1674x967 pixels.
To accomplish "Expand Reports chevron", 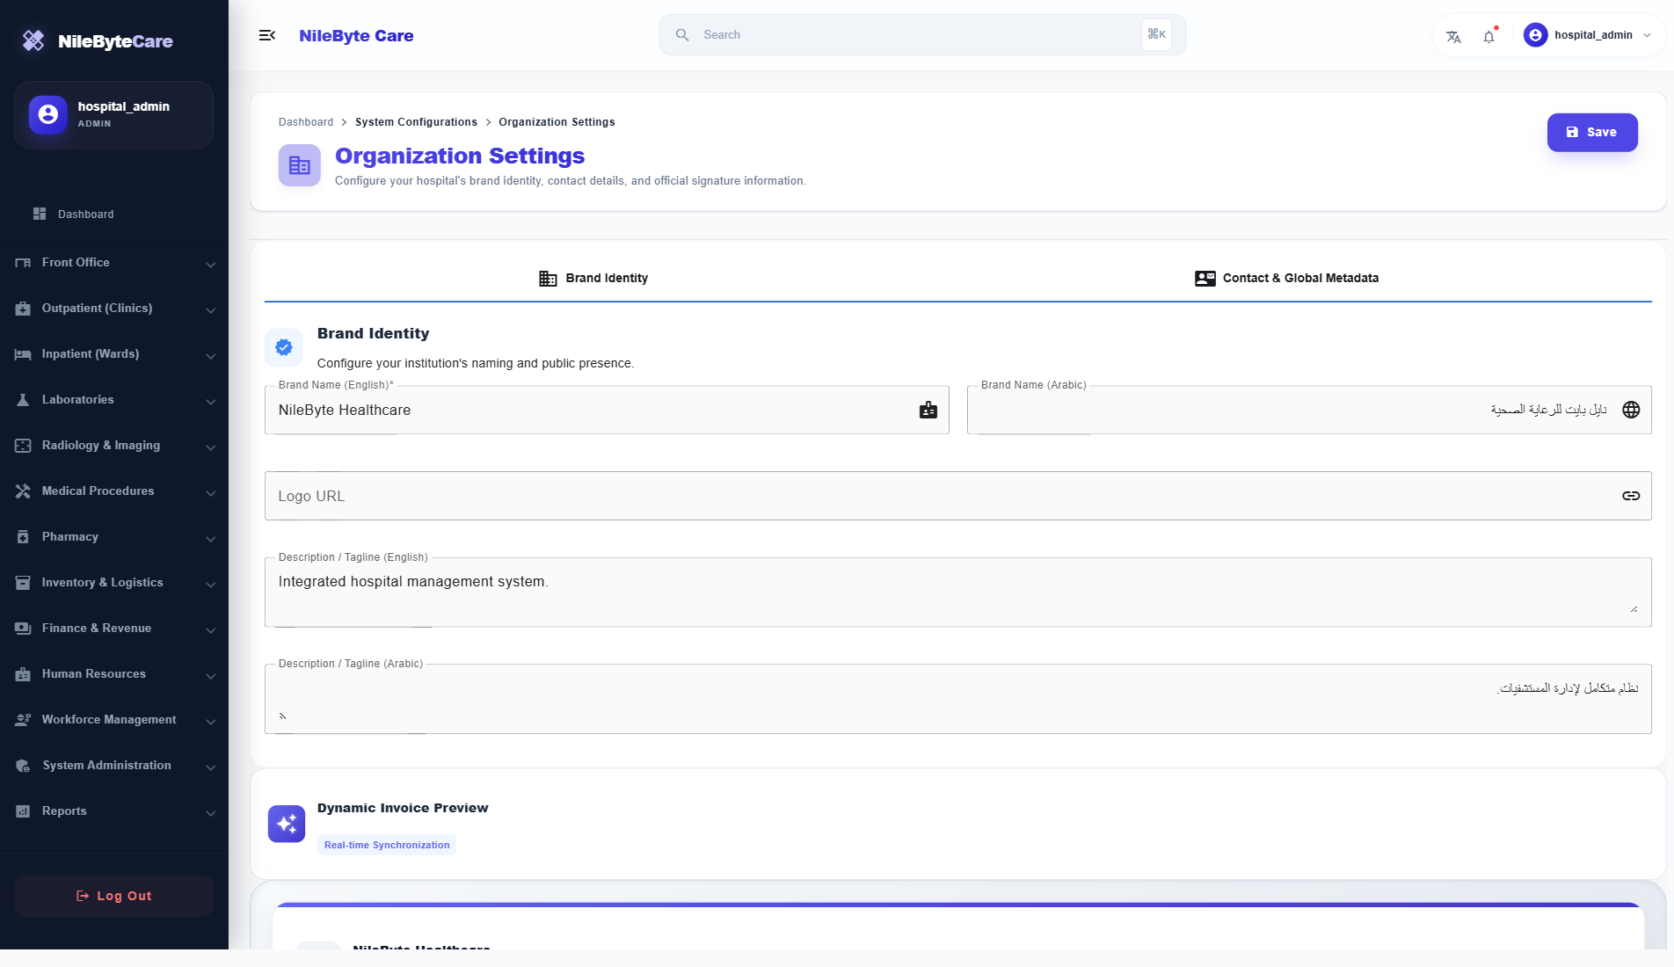I will pyautogui.click(x=210, y=812).
